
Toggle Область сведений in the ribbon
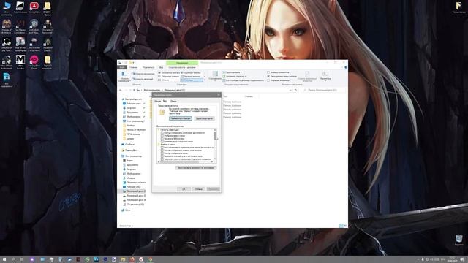(143, 79)
